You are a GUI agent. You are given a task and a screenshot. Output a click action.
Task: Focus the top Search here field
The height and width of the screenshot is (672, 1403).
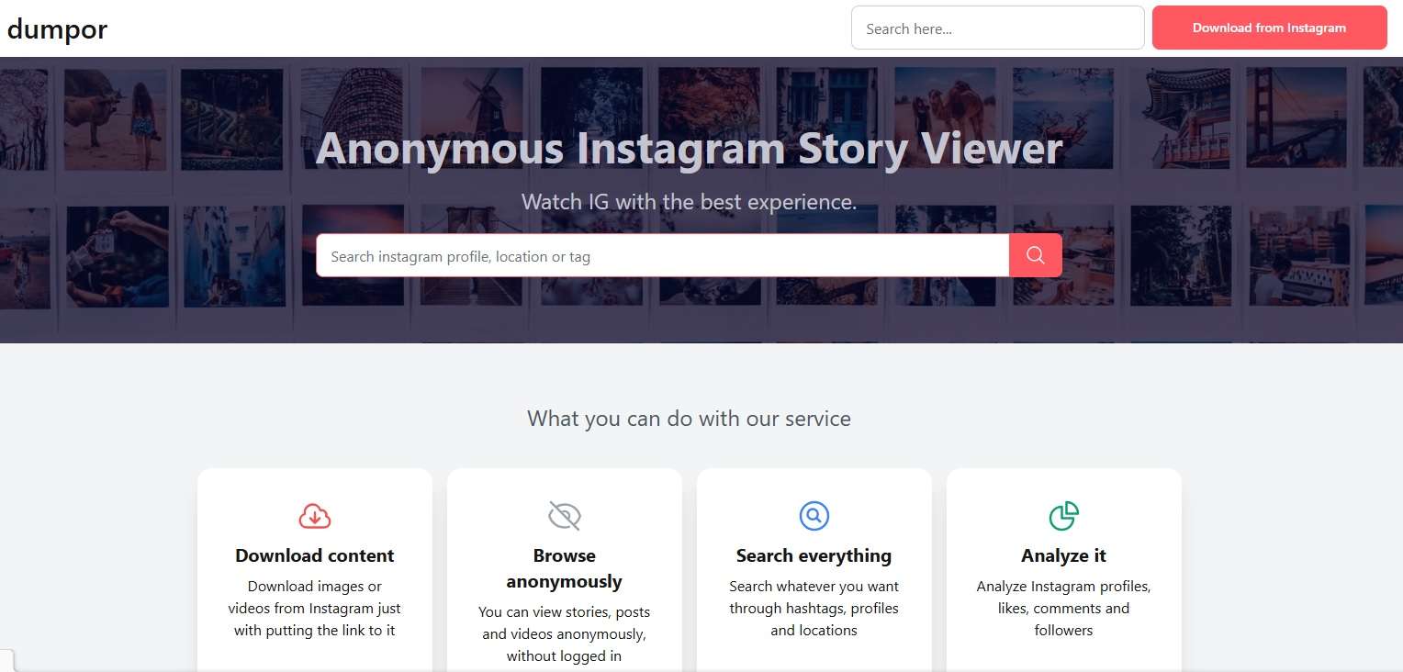(x=997, y=28)
